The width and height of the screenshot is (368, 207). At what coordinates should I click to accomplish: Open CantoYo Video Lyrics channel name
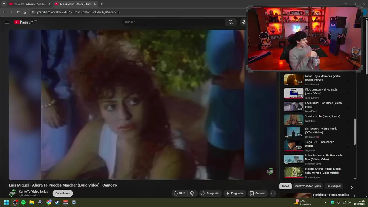pyautogui.click(x=33, y=191)
